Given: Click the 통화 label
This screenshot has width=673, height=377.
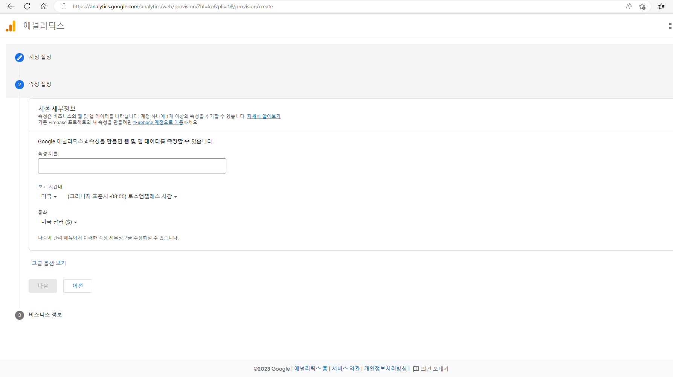Looking at the screenshot, I should (x=43, y=212).
